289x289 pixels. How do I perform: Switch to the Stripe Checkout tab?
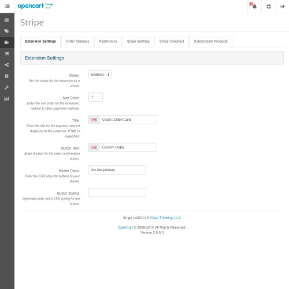[172, 42]
